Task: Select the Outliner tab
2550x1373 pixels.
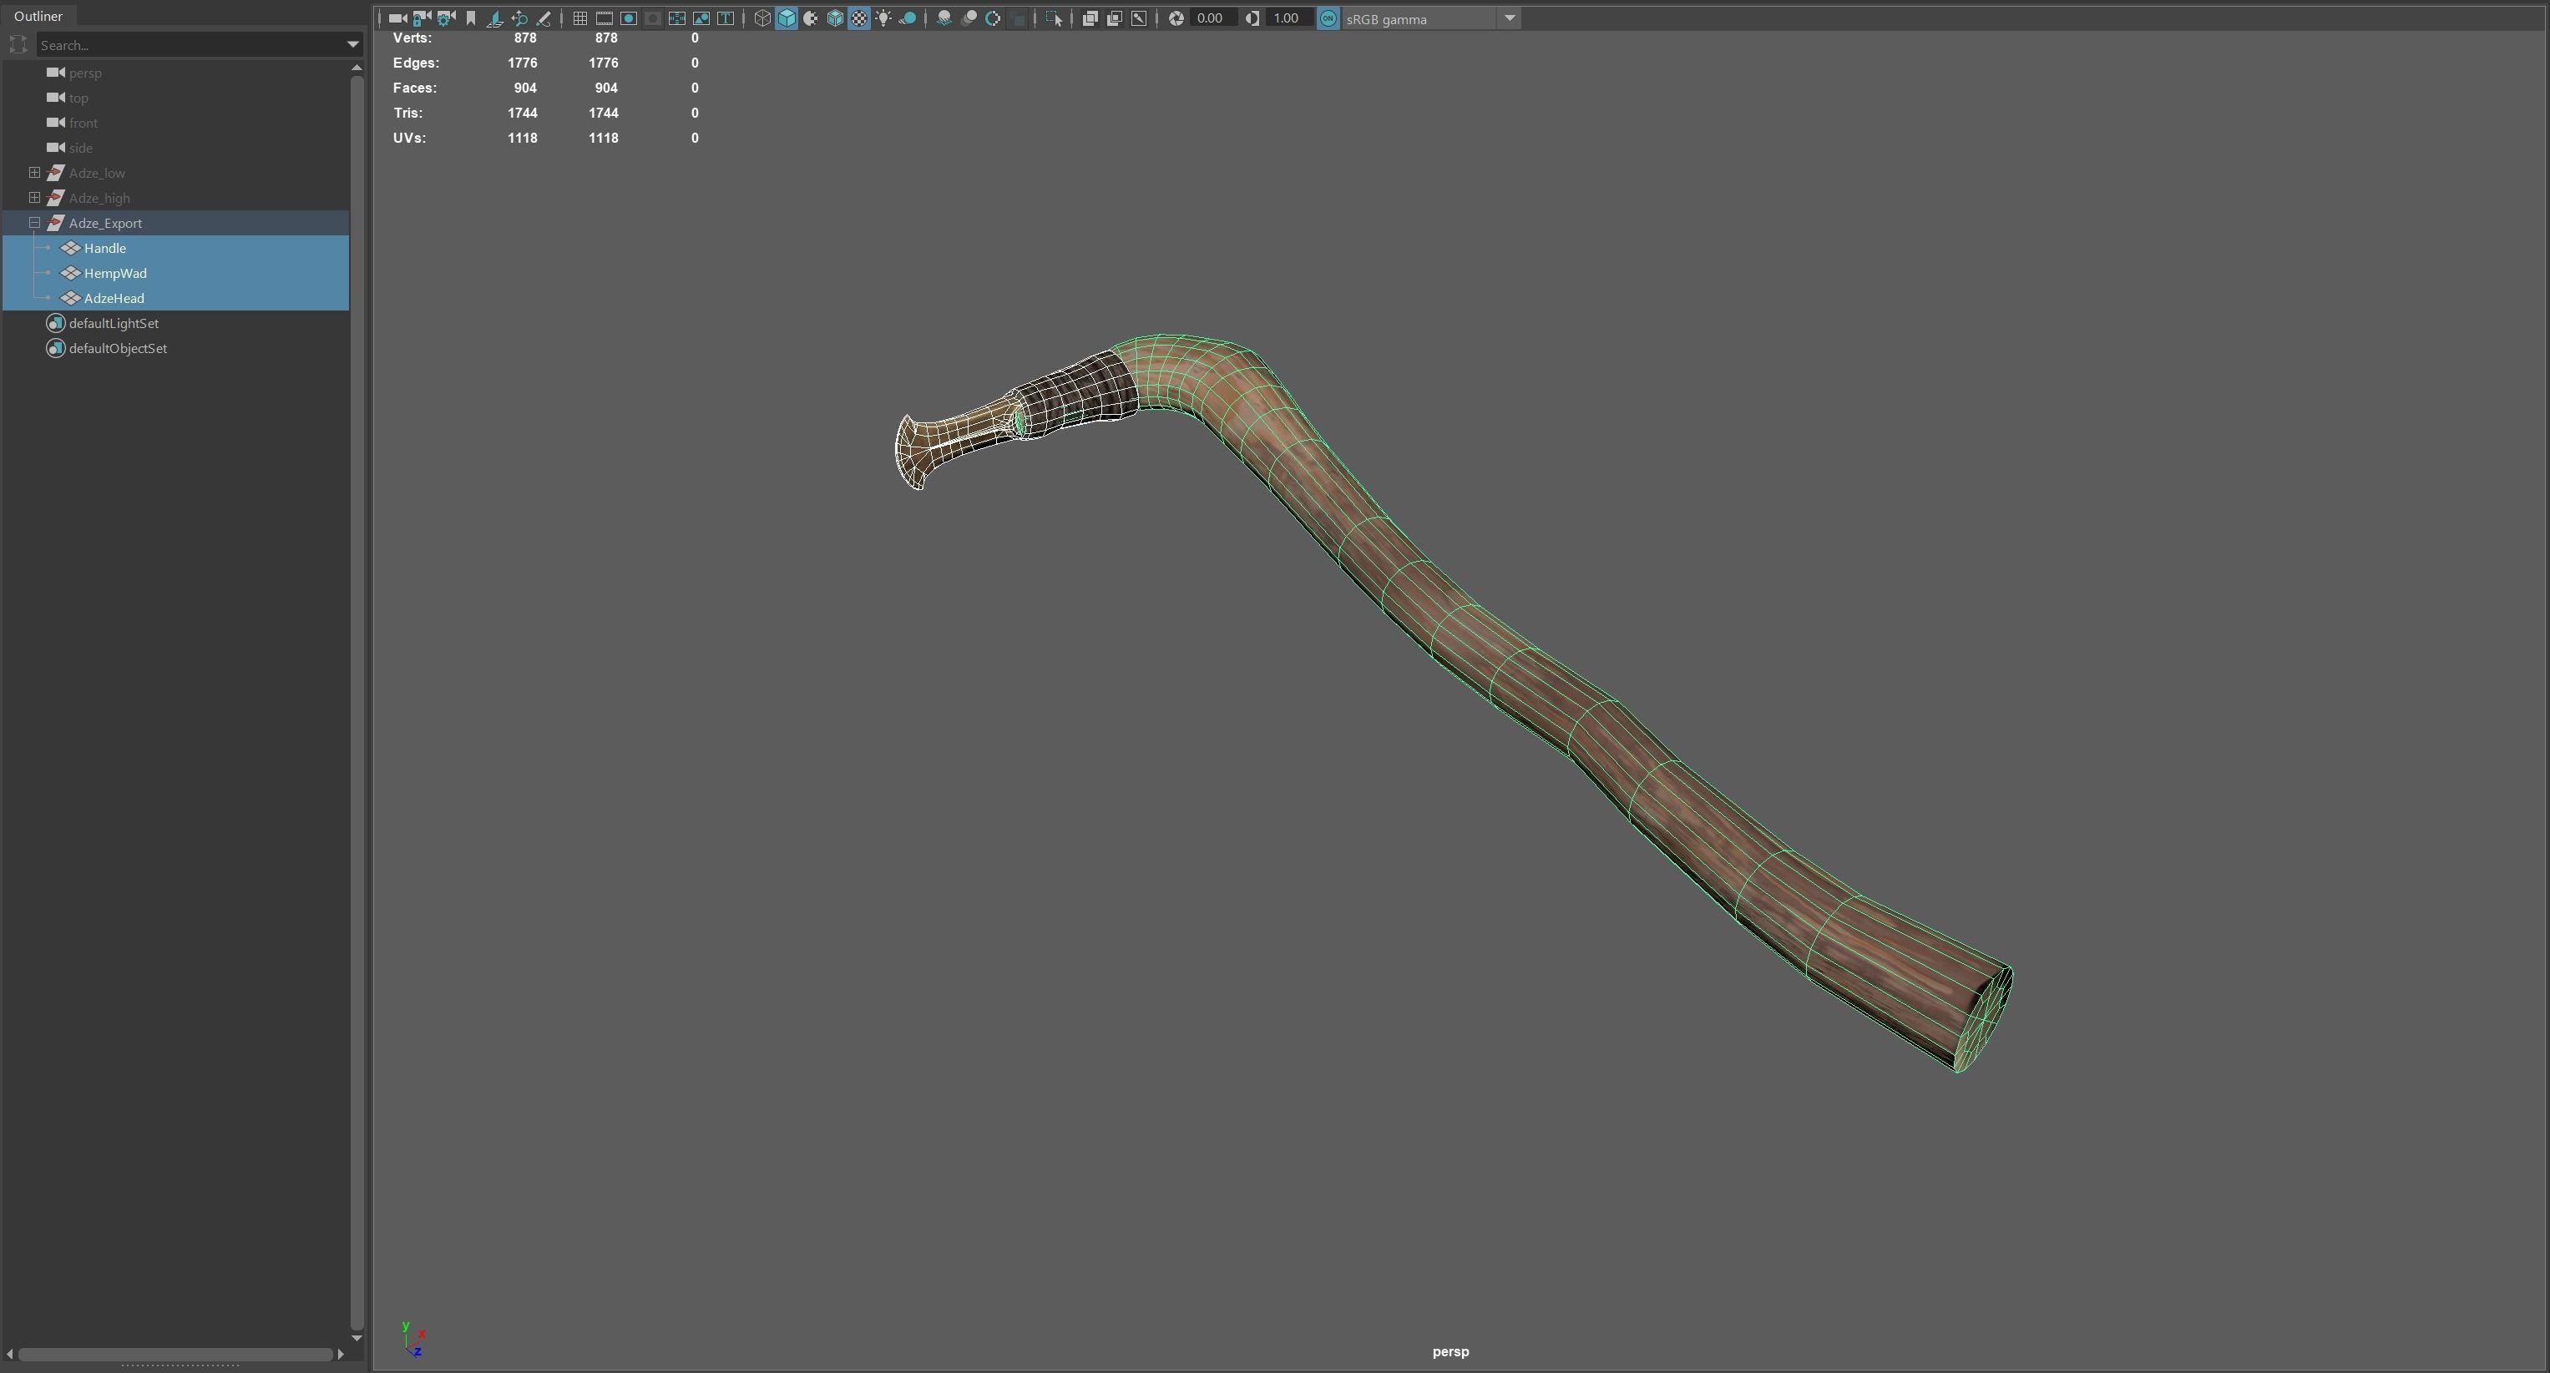Action: coord(38,16)
